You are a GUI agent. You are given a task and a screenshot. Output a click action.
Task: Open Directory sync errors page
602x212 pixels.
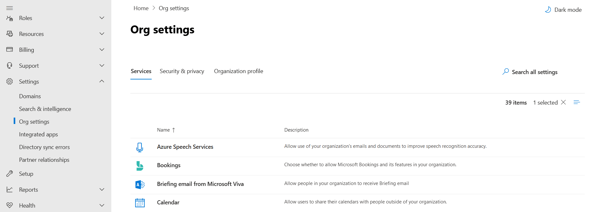[x=44, y=147]
